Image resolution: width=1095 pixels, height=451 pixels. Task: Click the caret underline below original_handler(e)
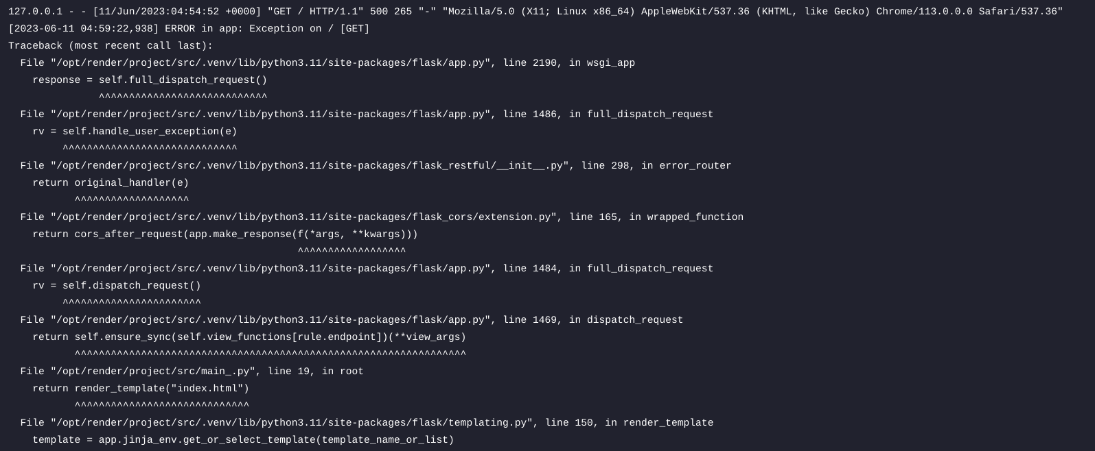(132, 200)
